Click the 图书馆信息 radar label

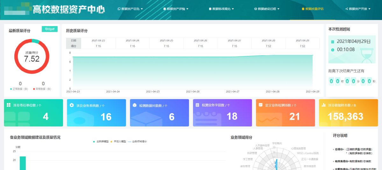pyautogui.click(x=310, y=166)
